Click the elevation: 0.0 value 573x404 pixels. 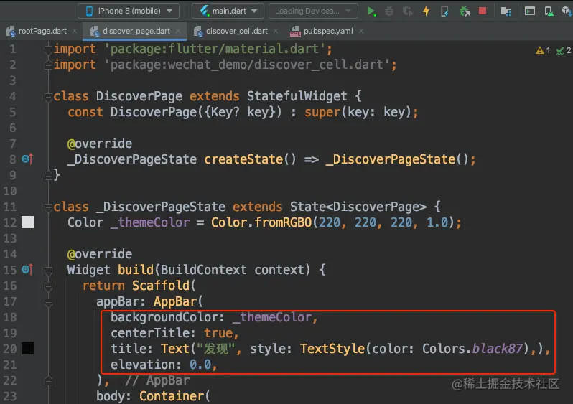200,365
